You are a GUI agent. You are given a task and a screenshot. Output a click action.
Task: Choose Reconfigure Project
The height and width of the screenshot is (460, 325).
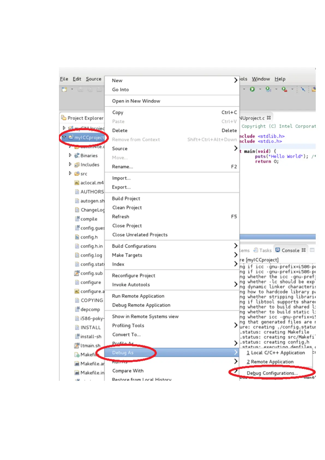[x=172, y=276]
